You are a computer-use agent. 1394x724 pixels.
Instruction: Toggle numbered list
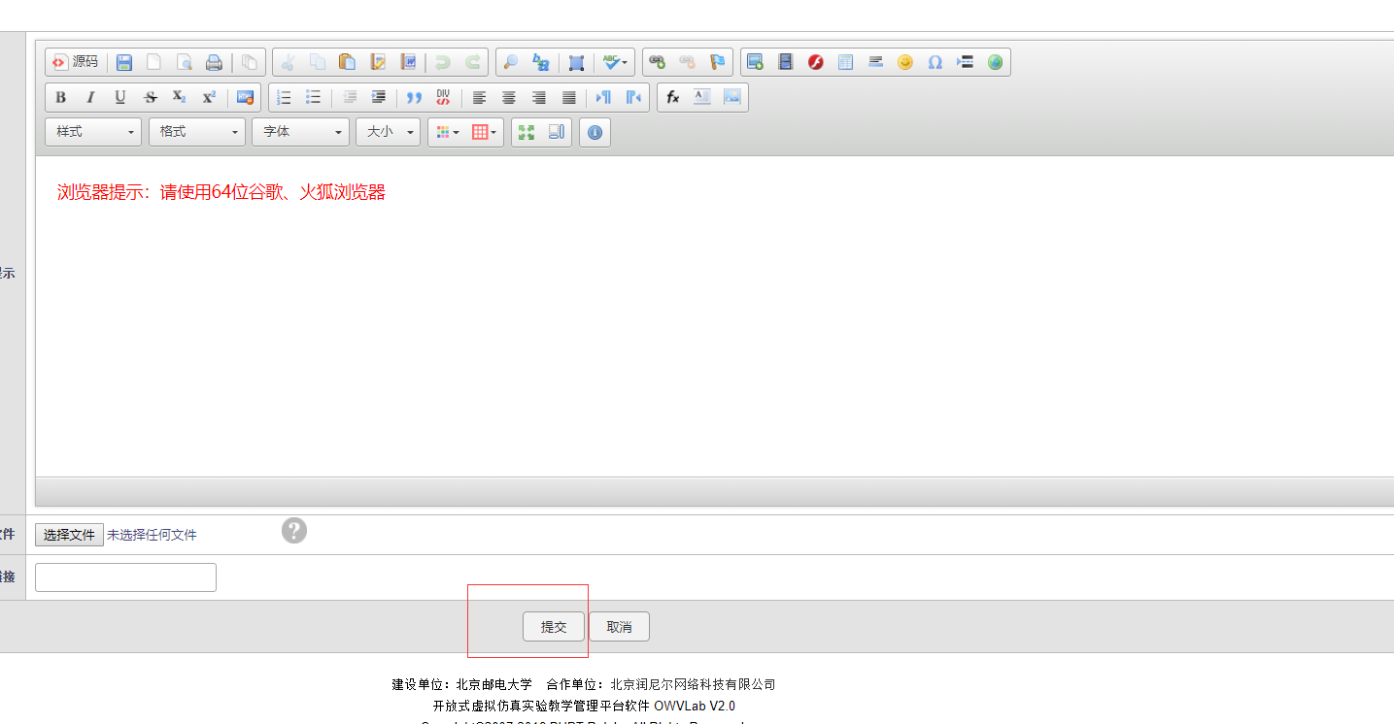[284, 97]
